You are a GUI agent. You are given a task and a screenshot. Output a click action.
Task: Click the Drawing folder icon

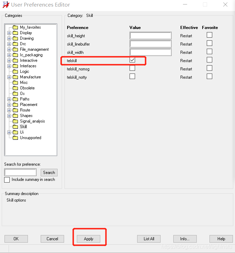click(15, 38)
